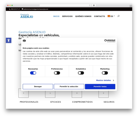Click Permitir todas button
Screen dimensions: 138x117
[100, 87]
